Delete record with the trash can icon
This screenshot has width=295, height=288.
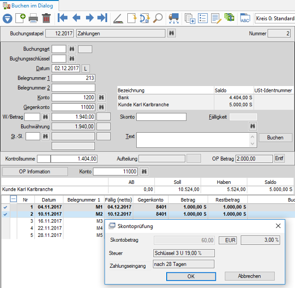[x=46, y=18]
